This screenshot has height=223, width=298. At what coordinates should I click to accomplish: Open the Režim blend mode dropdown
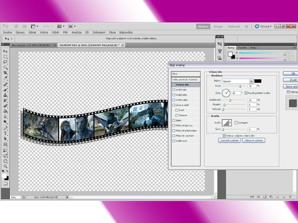tap(251, 81)
